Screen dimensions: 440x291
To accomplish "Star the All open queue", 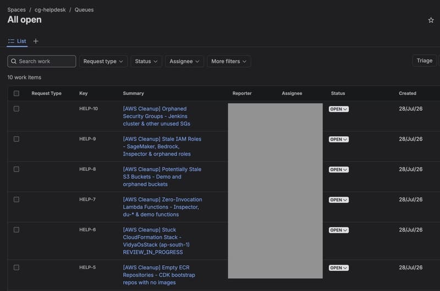I will pyautogui.click(x=431, y=20).
